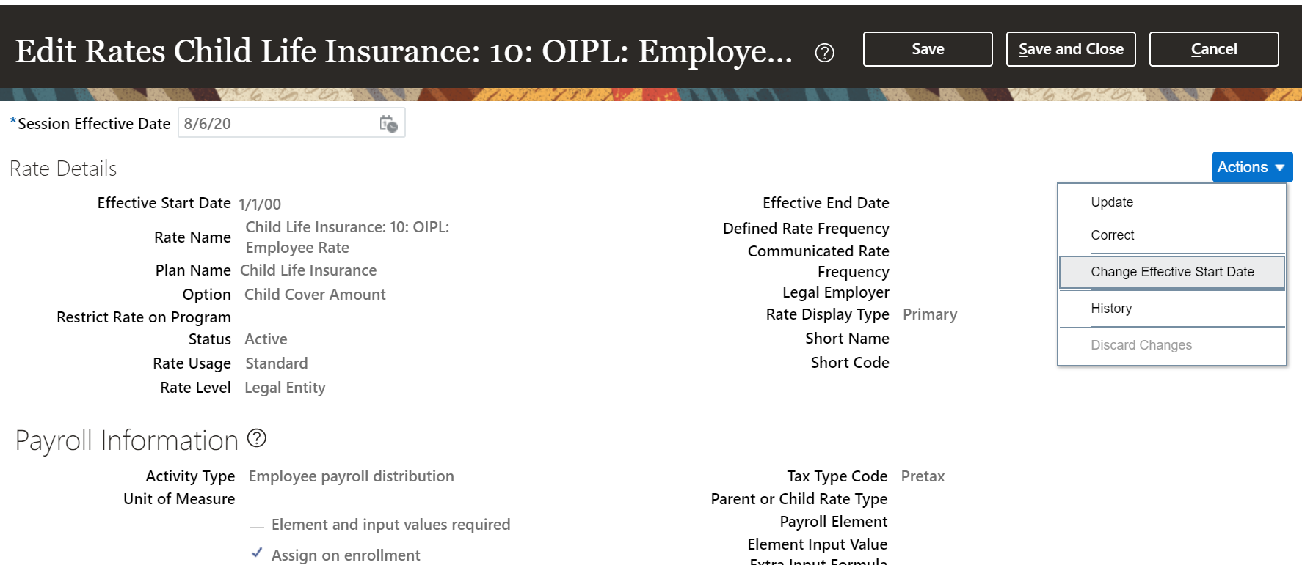Click the Employee payroll distribution activity type value
Viewport: 1302px width, 565px height.
click(x=351, y=476)
